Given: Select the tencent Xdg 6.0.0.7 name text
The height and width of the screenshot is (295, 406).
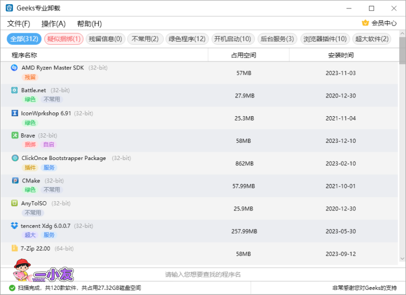Looking at the screenshot, I should point(46,226).
